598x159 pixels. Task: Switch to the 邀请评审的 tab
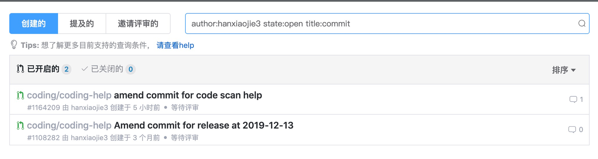tap(138, 24)
